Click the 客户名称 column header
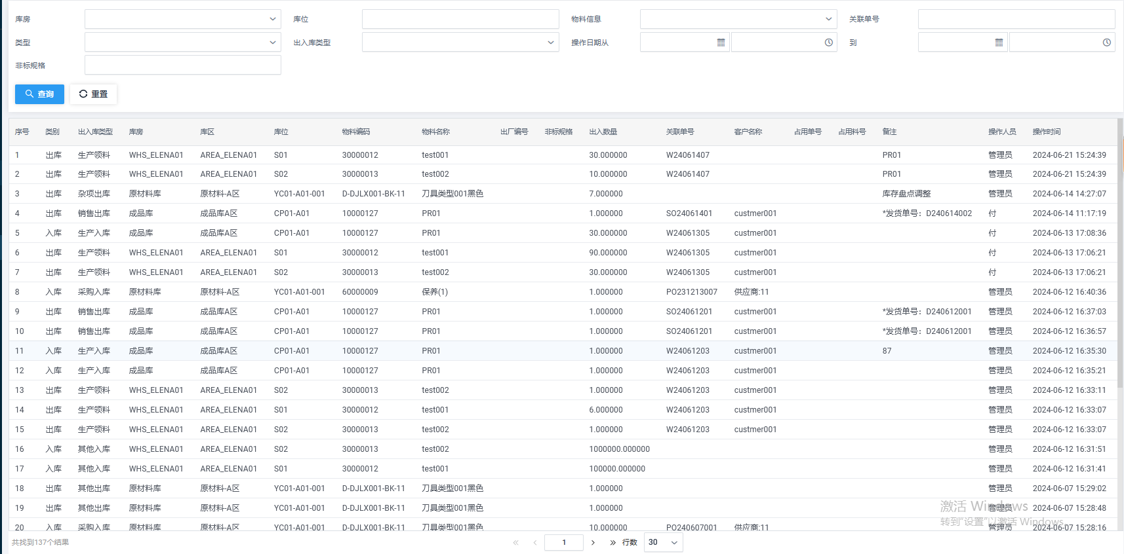 tap(748, 132)
